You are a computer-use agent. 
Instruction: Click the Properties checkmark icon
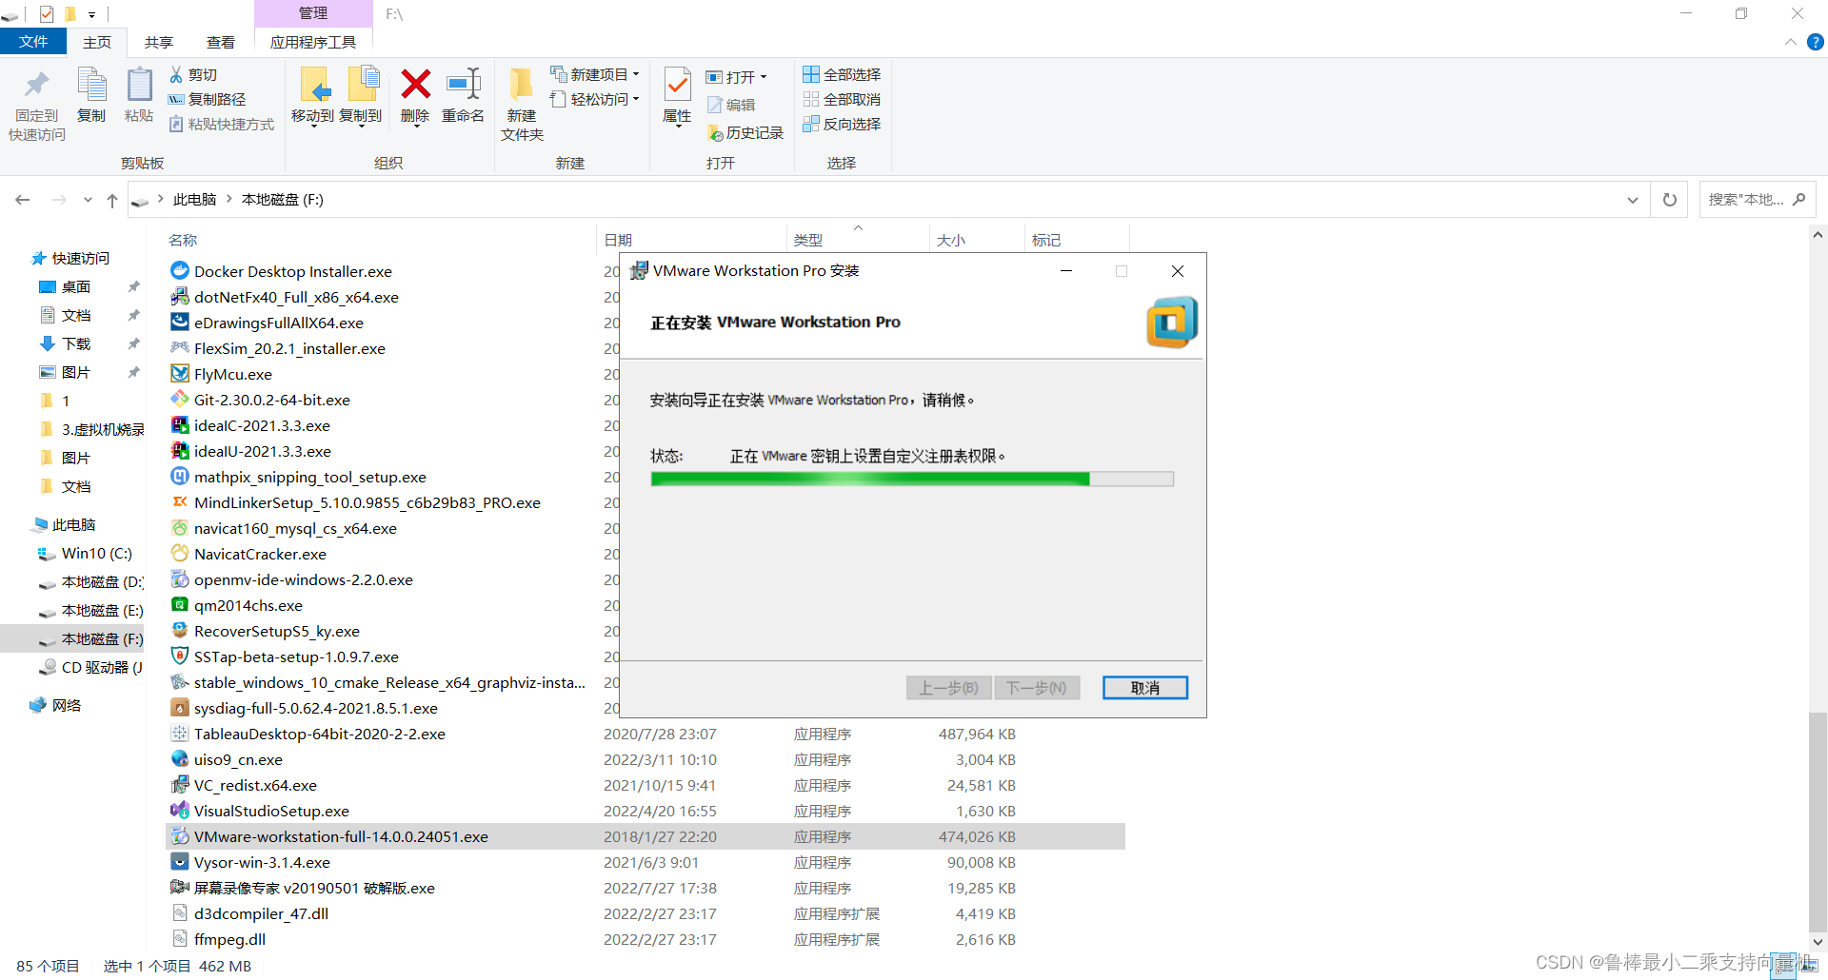point(677,85)
